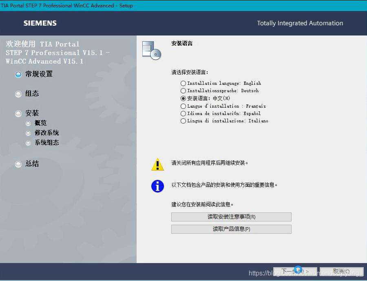Image resolution: width=367 pixels, height=281 pixels.
Task: Click the 修改系统 sub-step
Action: [x=42, y=133]
